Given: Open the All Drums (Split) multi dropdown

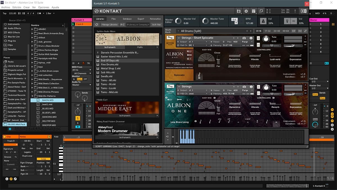Looking at the screenshot, I should pyautogui.click(x=214, y=31).
